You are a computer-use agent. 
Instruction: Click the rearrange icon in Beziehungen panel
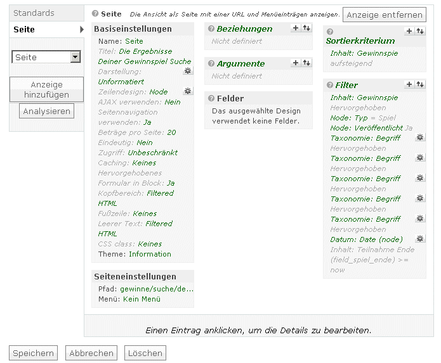[306, 28]
